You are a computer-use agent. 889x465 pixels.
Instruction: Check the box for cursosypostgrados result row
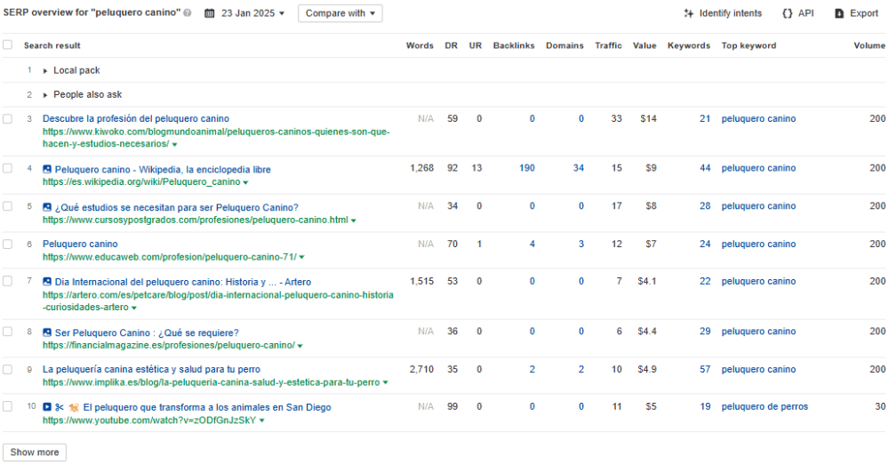7,206
